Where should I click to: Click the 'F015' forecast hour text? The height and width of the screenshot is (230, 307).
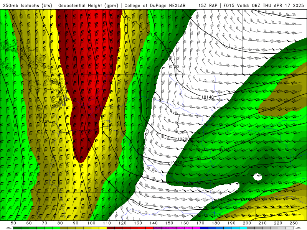point(229,6)
